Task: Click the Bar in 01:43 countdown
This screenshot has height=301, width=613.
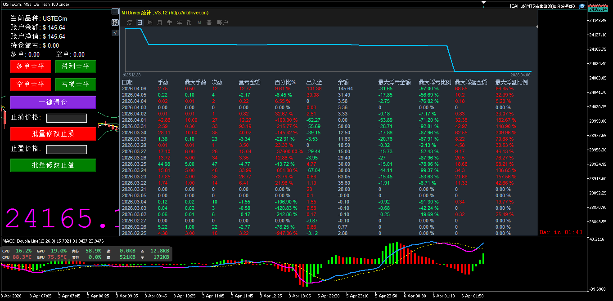Action: pos(561,233)
